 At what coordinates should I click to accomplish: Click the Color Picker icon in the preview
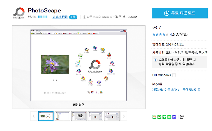83,78
